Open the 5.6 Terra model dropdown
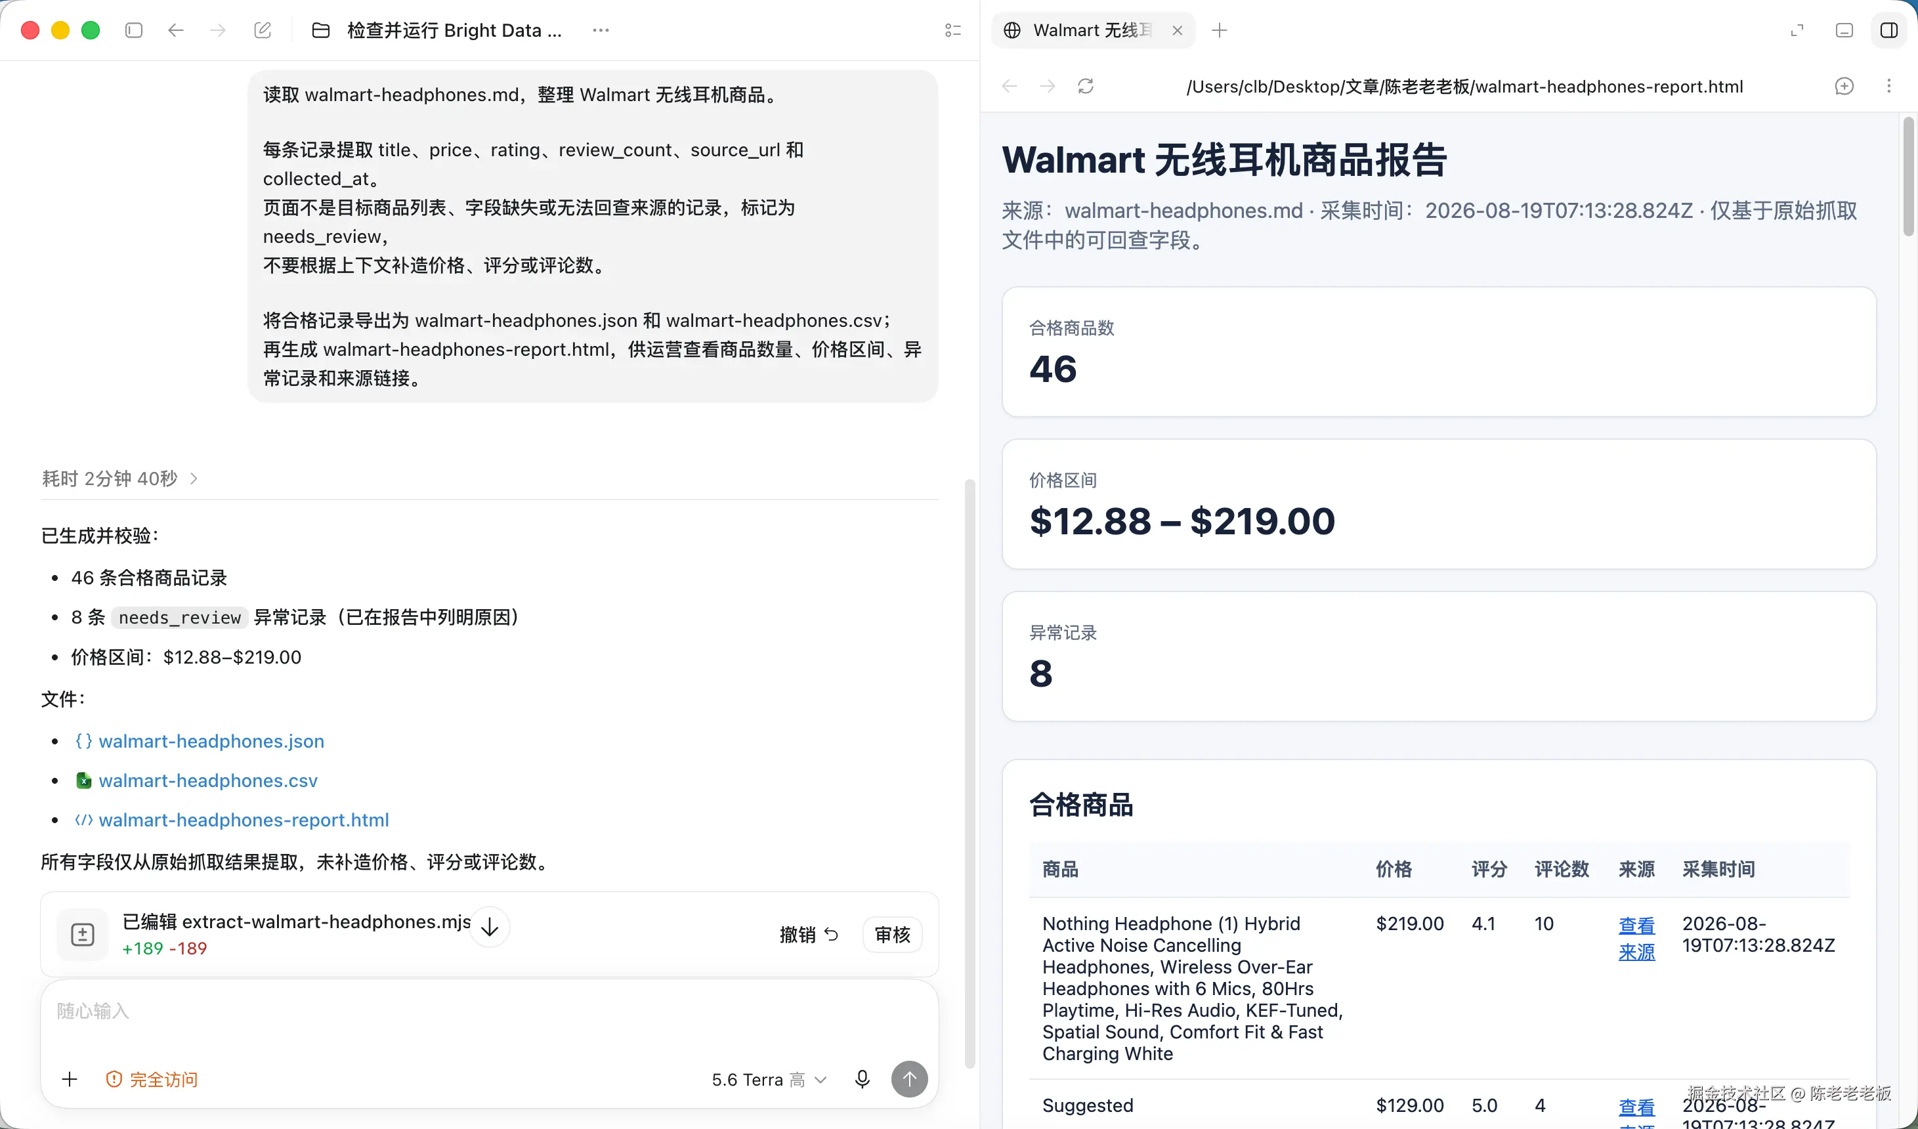The image size is (1918, 1129). pyautogui.click(x=769, y=1080)
